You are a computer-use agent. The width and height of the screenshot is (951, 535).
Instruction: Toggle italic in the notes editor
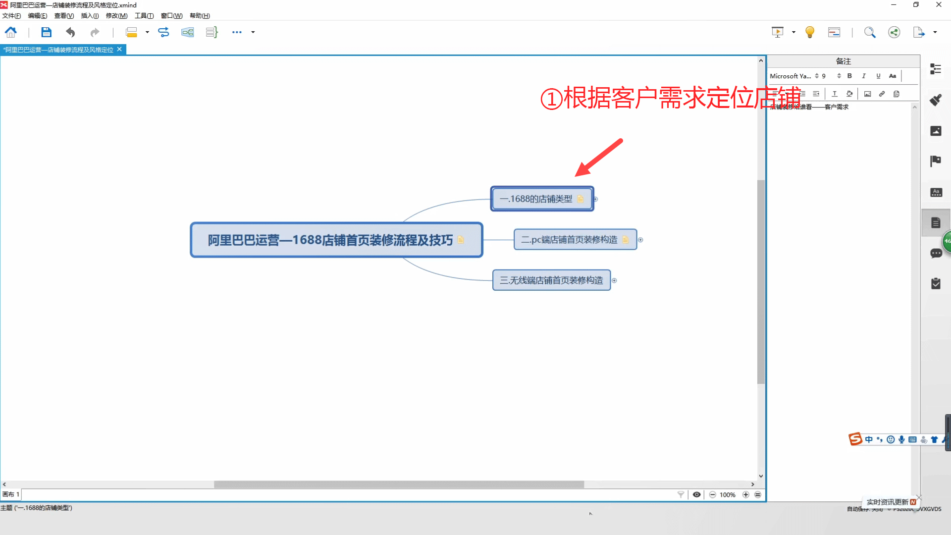click(x=864, y=76)
